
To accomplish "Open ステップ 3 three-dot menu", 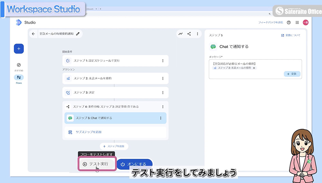I will point(163,92).
